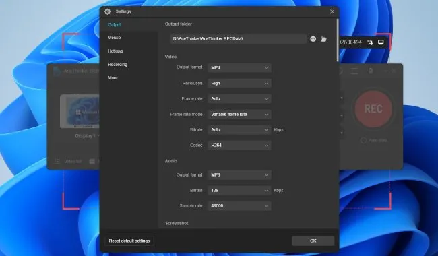Image resolution: width=438 pixels, height=256 pixels.
Task: Click the crop icon on region toolbar
Action: point(371,42)
